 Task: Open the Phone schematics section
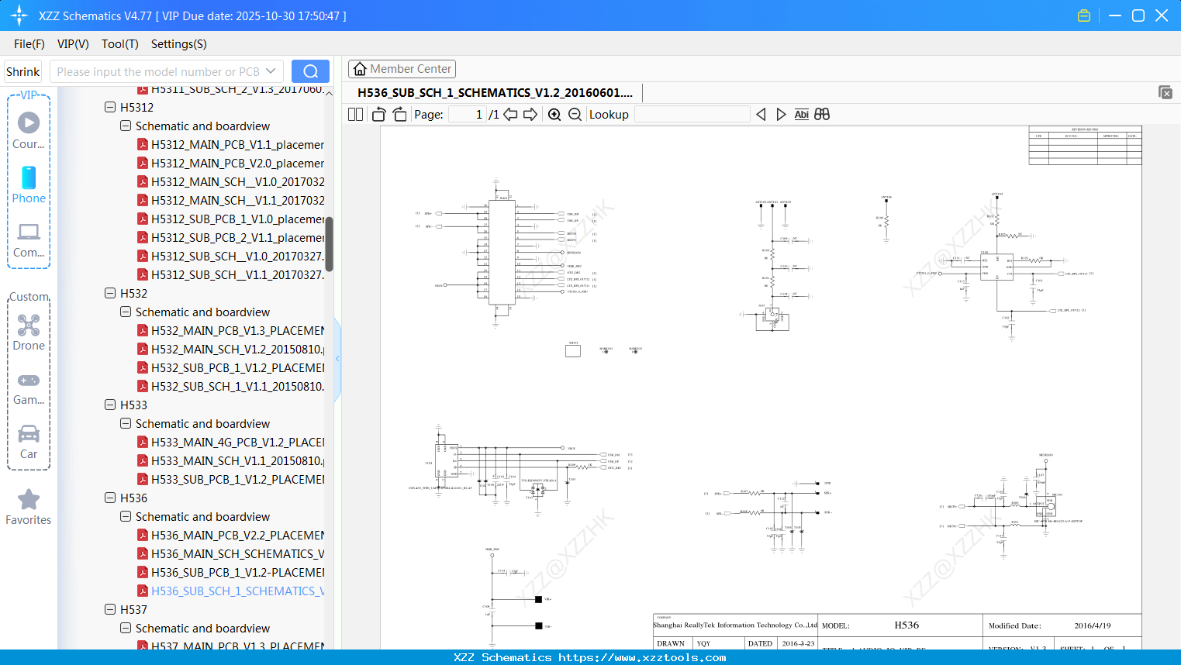tap(29, 186)
